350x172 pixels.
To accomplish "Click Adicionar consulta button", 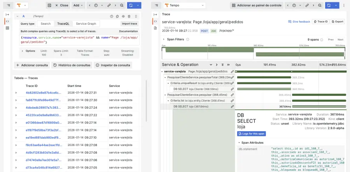I will [x=32, y=65].
